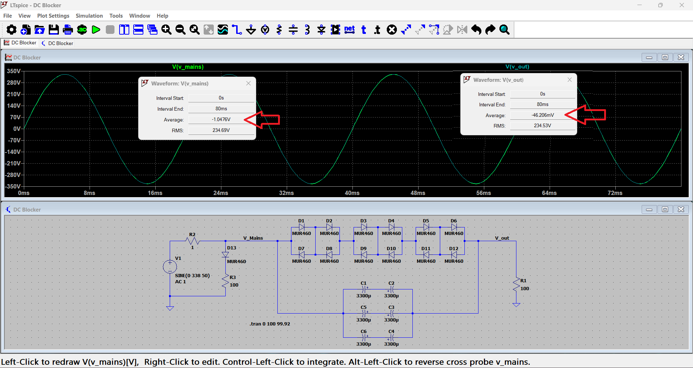Viewport: 693px width, 368px height.
Task: Click Interval End field in V(v_mains) popup
Action: click(x=221, y=109)
